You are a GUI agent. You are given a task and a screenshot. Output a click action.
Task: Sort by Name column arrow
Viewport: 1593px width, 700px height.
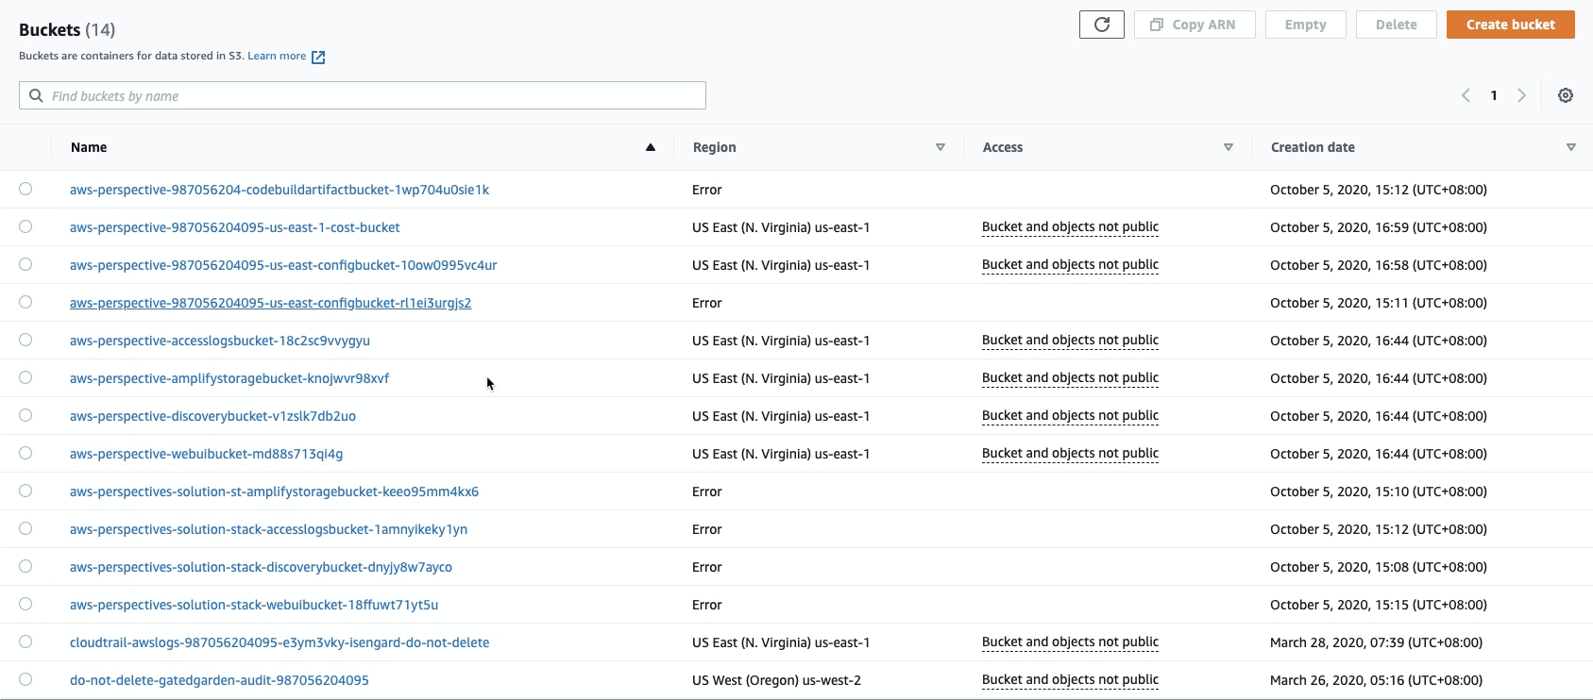coord(651,147)
